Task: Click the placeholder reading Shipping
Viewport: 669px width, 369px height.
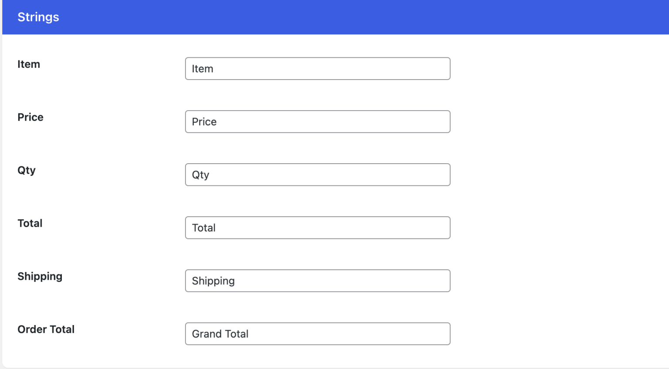Action: [213, 281]
